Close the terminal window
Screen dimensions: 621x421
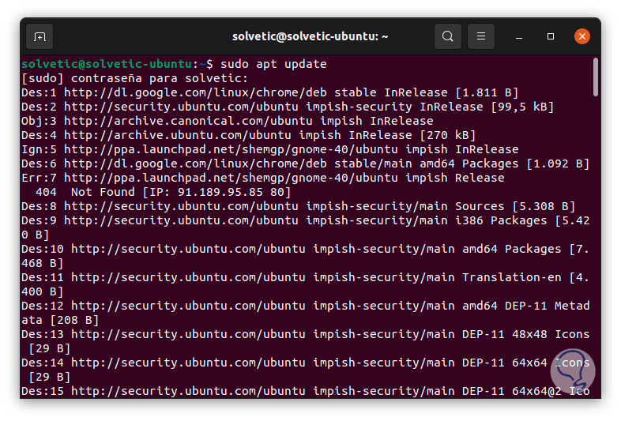pyautogui.click(x=582, y=36)
